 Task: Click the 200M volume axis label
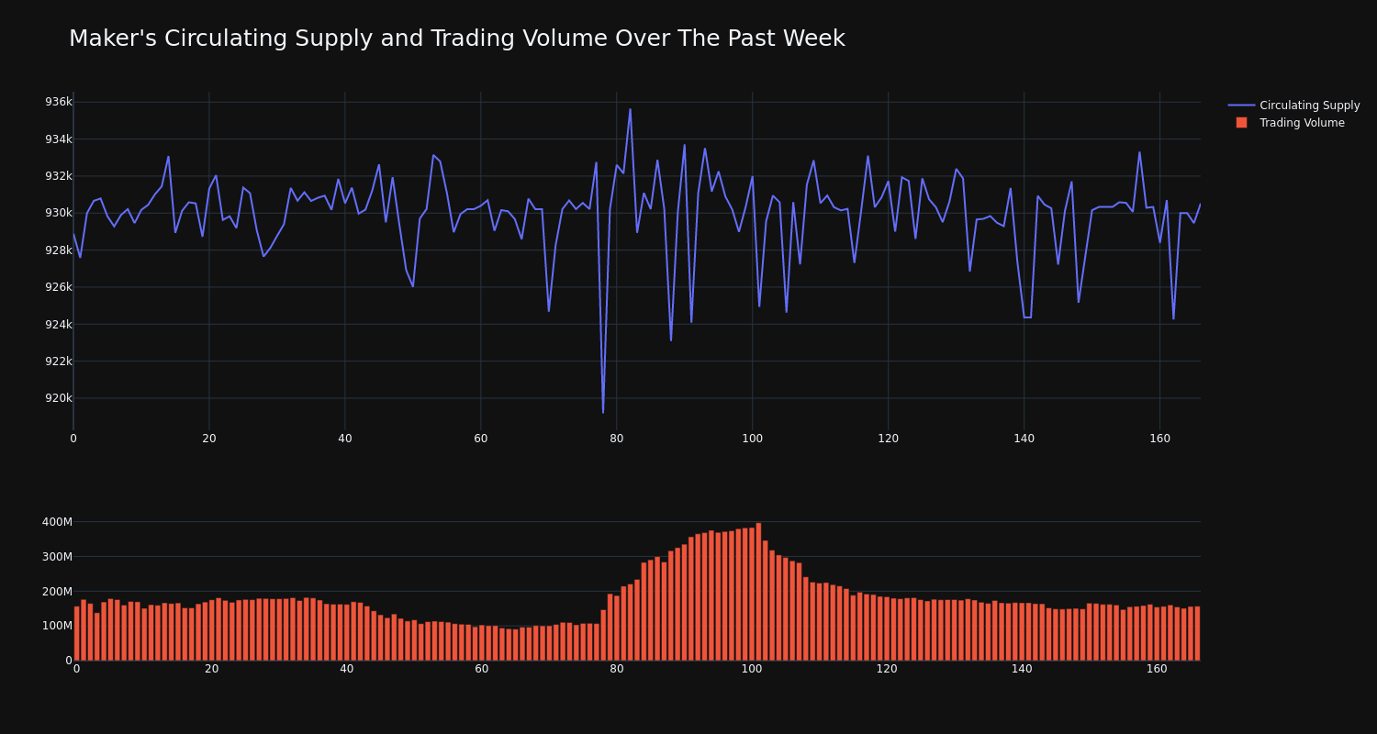click(57, 591)
